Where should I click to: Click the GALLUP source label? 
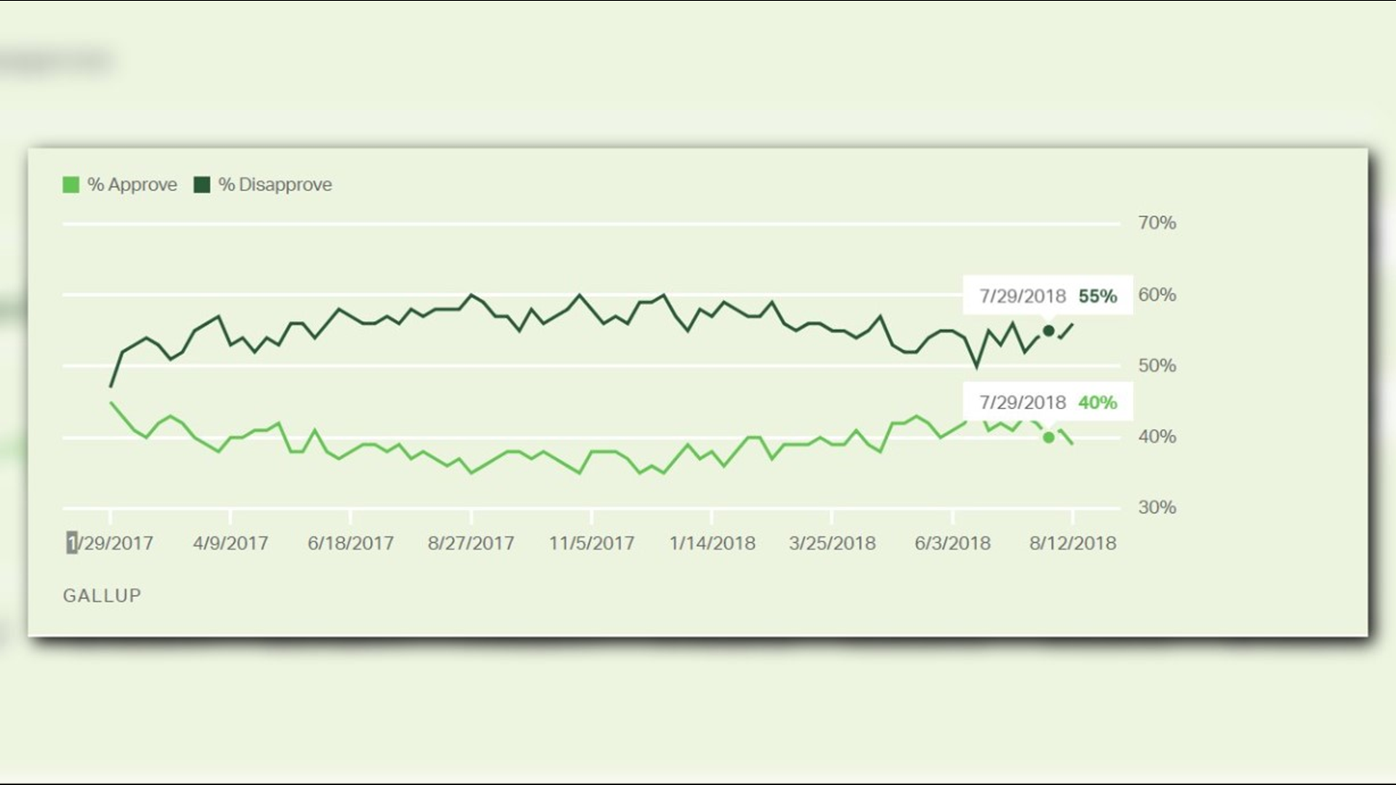pos(102,595)
